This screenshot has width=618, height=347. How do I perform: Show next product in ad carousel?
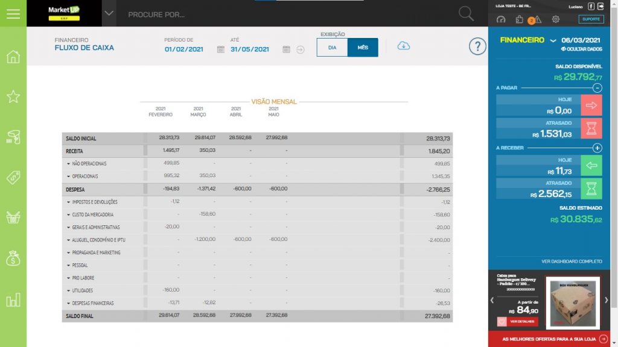point(606,300)
